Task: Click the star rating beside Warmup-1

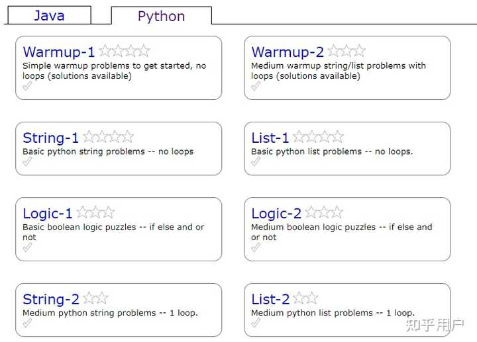Action: click(125, 51)
